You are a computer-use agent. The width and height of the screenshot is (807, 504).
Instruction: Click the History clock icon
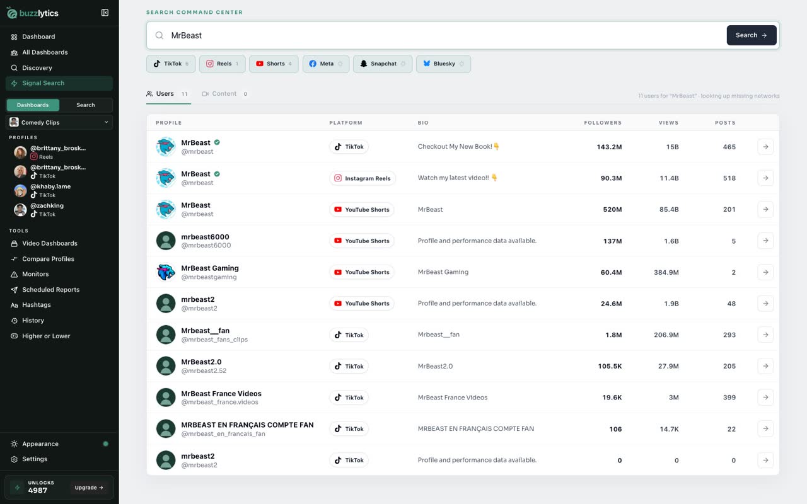coord(15,321)
